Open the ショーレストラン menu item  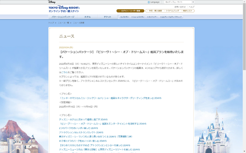tap(138, 17)
